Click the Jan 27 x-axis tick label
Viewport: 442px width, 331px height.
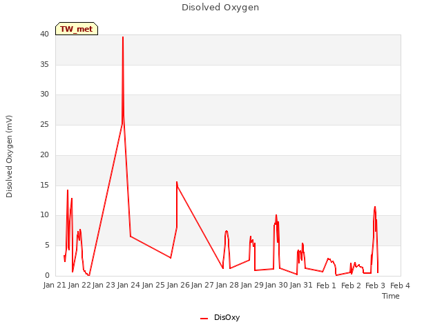coord(202,285)
